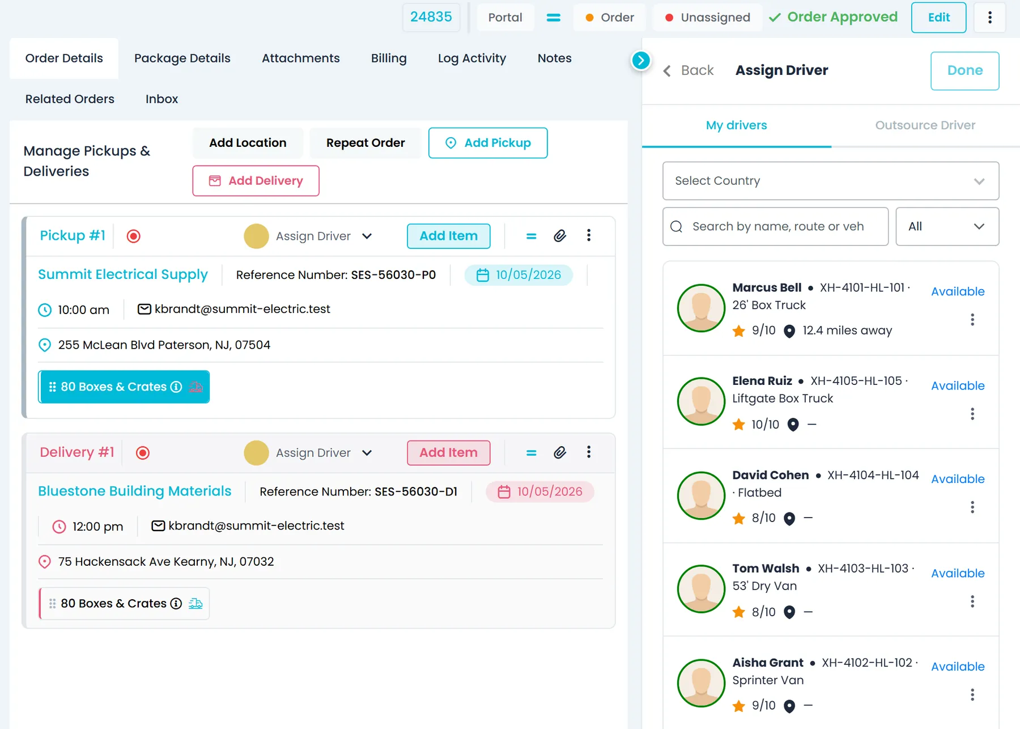Toggle the red target indicator on Delivery #1
Screen dimensions: 1020x729
[x=143, y=452]
